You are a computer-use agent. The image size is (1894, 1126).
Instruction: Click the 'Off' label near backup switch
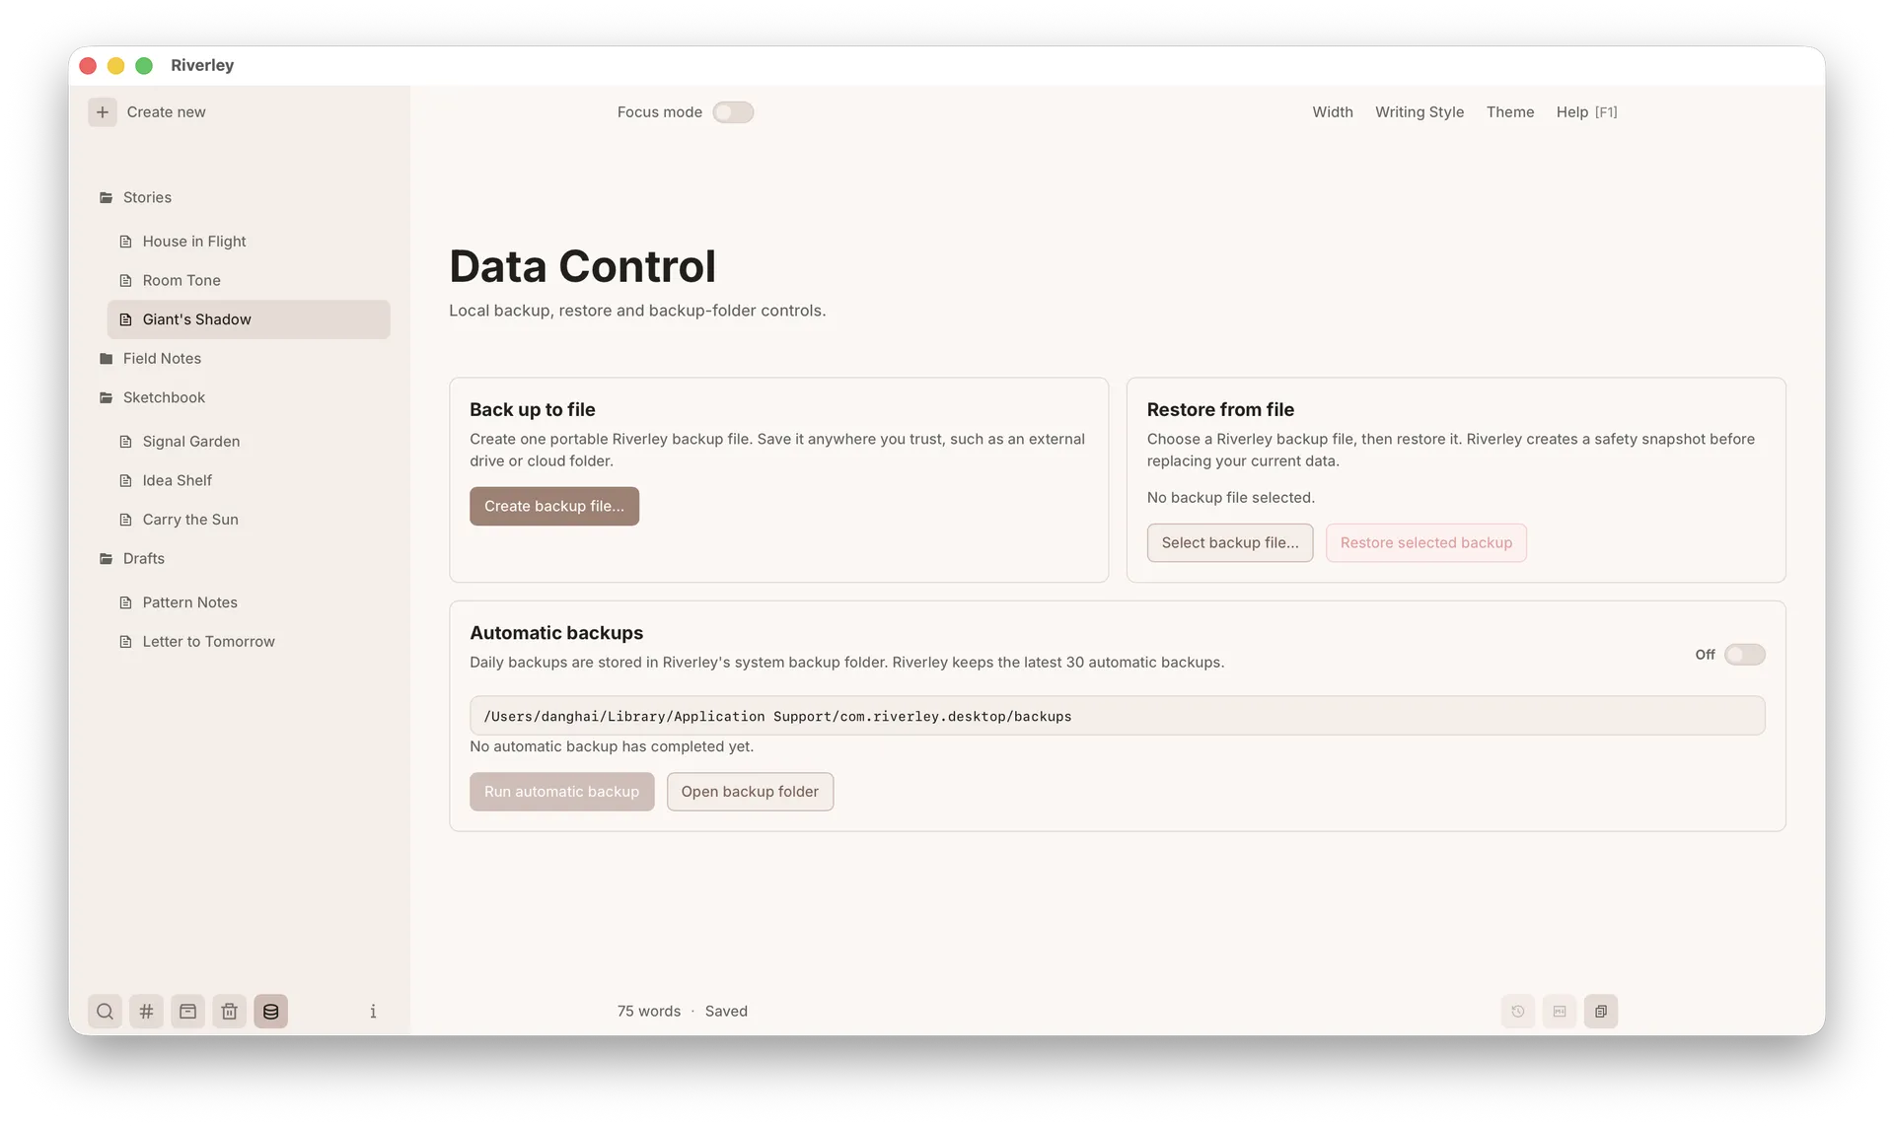coord(1705,655)
